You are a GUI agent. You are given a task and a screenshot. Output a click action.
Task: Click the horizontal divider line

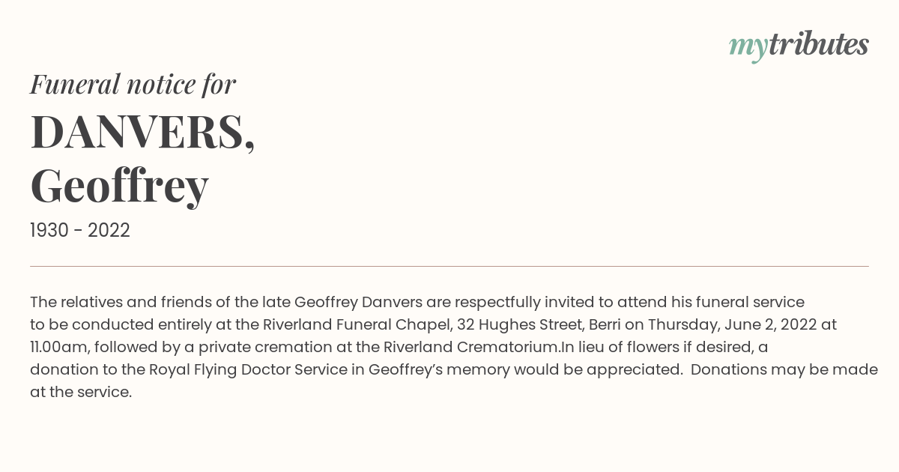point(449,266)
